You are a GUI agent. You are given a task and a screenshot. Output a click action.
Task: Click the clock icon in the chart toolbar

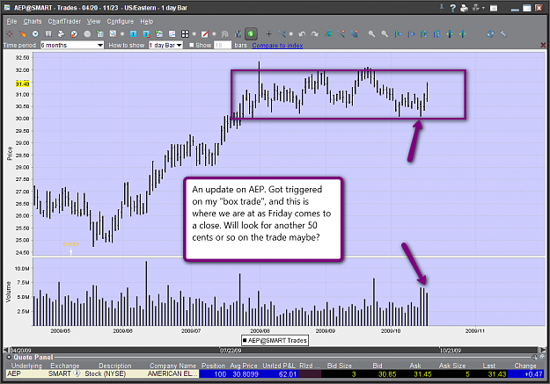tap(35, 34)
